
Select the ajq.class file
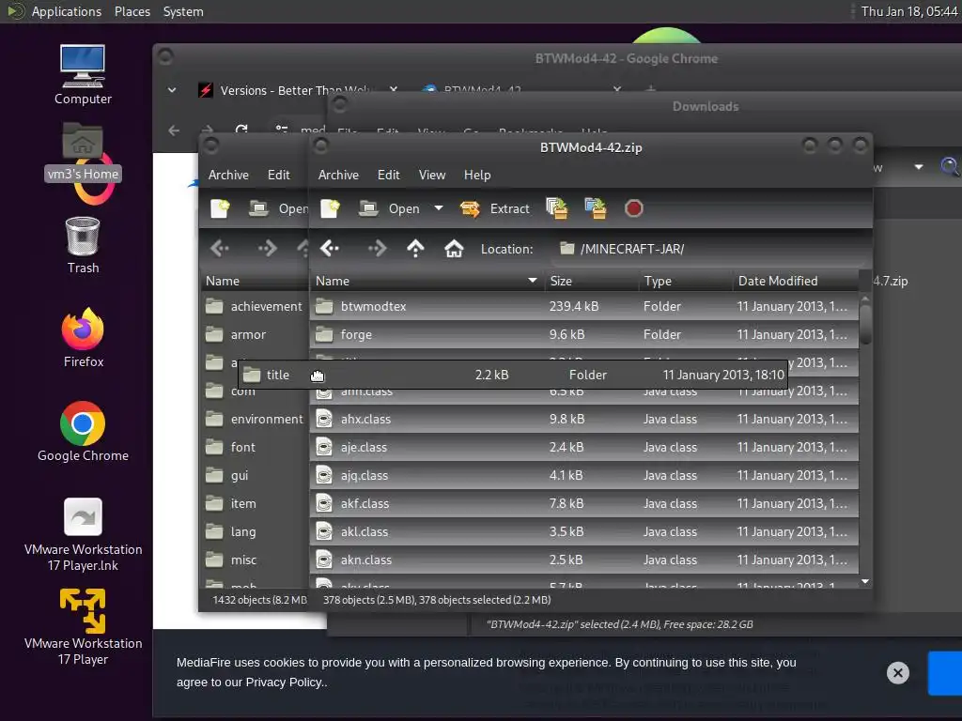[584, 476]
